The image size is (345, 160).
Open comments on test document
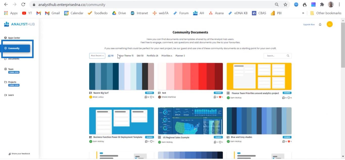[215, 97]
